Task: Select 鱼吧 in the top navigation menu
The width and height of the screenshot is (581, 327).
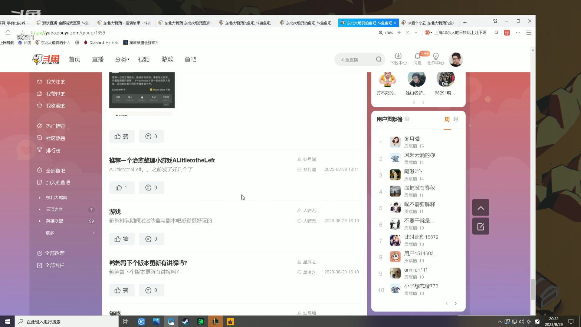Action: [190, 59]
